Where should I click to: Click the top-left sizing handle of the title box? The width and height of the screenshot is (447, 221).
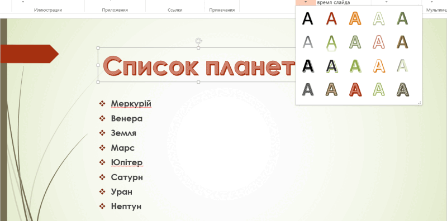point(98,48)
